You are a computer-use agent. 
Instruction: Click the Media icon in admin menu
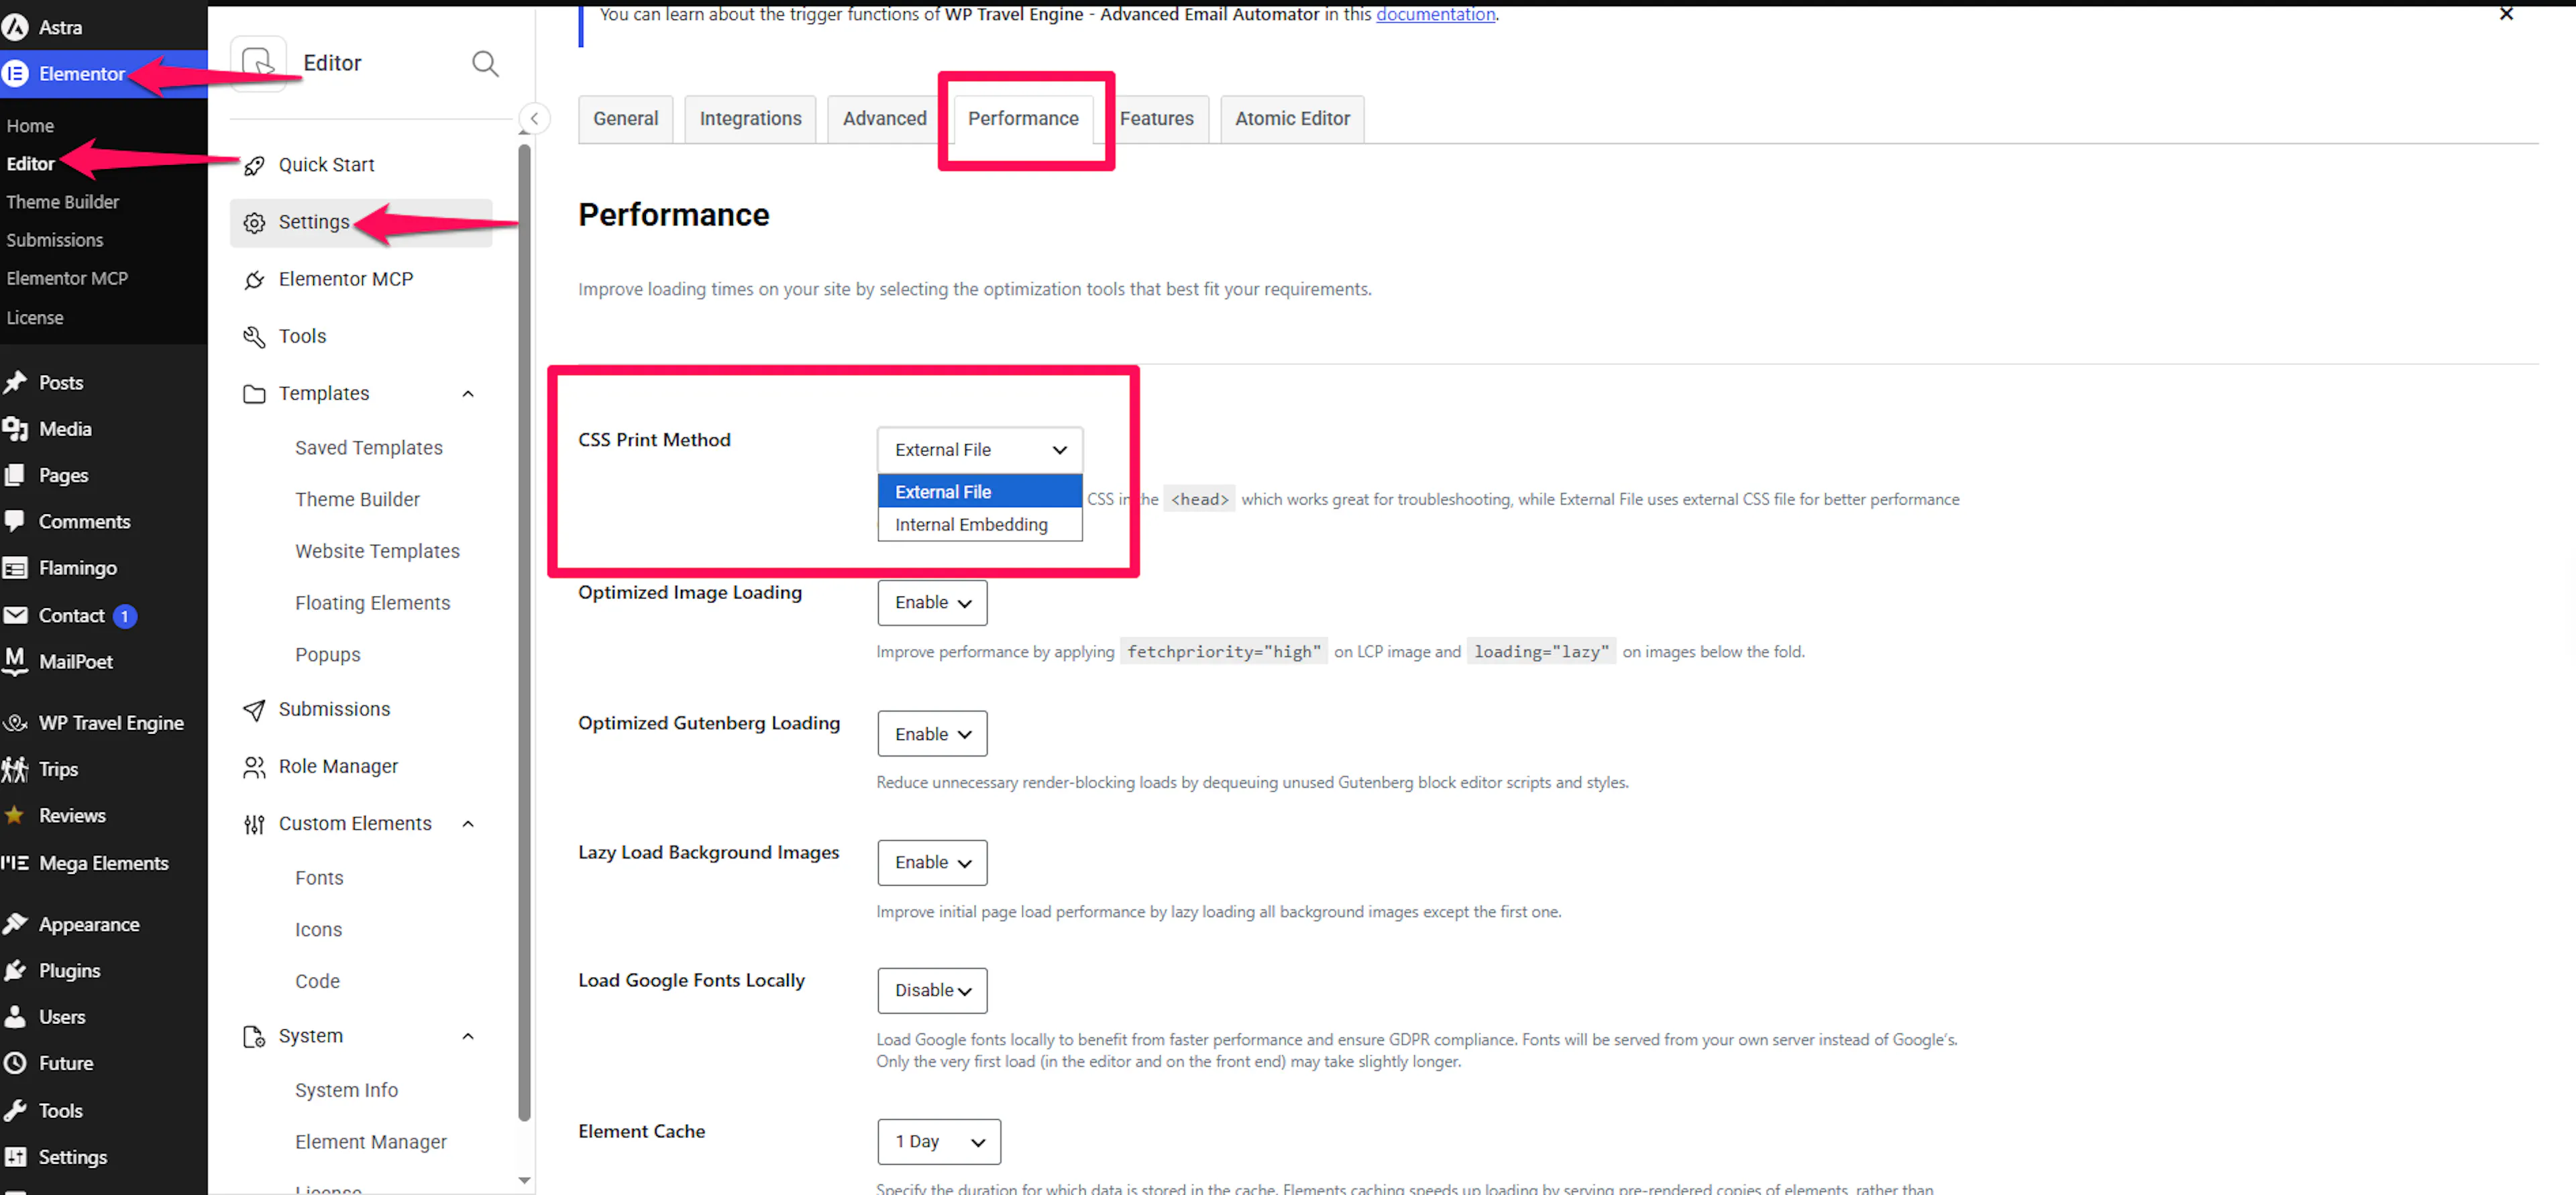coord(15,428)
